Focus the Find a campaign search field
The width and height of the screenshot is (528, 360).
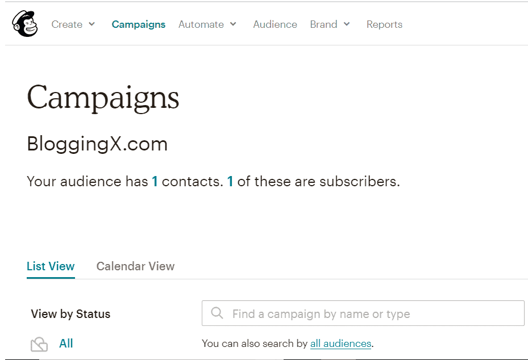coord(369,313)
